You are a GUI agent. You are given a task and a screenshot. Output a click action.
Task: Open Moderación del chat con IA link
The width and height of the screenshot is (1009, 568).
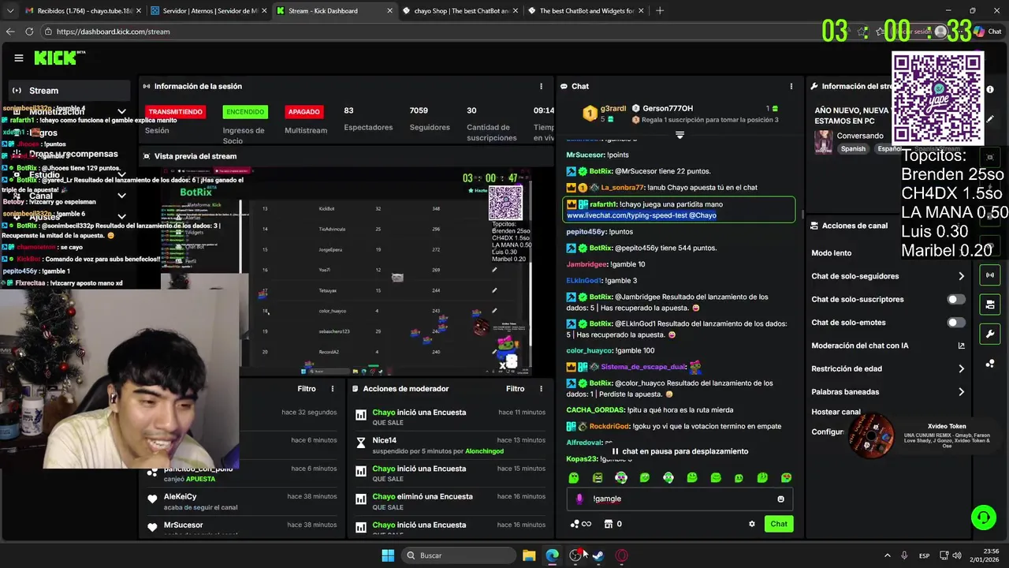coord(961,346)
